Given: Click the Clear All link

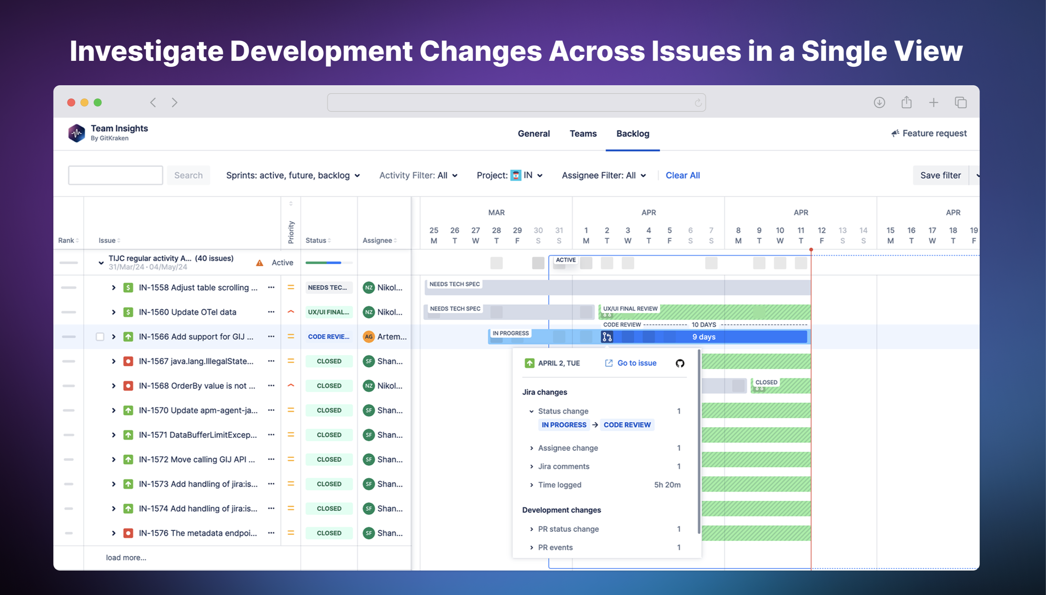Looking at the screenshot, I should [x=682, y=175].
